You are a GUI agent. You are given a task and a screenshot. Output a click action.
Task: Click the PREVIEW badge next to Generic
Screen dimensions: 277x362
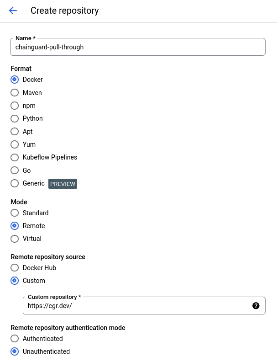(x=63, y=184)
